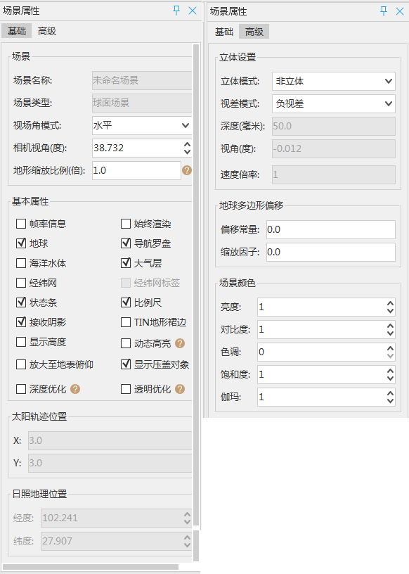409x574 pixels.
Task: Open the 视场角模式 dropdown
Action: click(x=142, y=125)
